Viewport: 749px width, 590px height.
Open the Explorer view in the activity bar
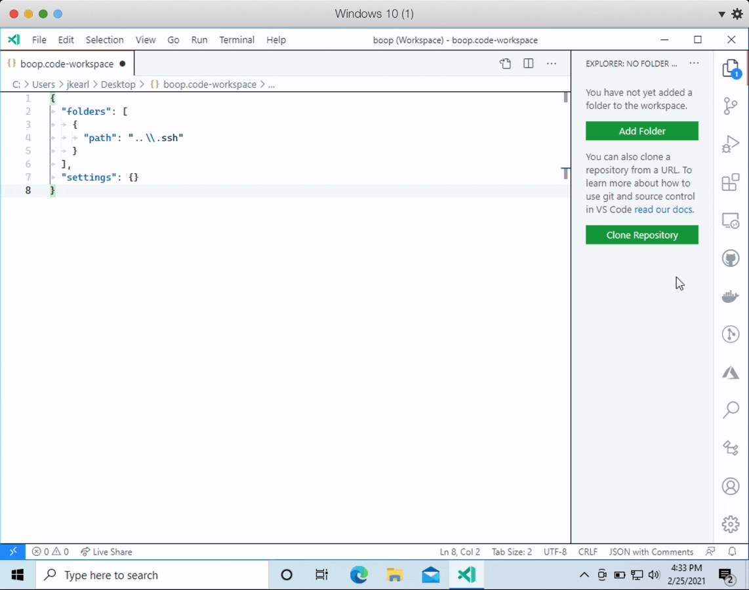731,68
